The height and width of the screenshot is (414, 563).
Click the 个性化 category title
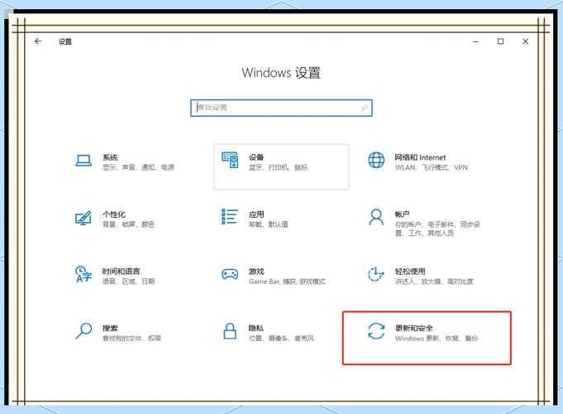pyautogui.click(x=114, y=214)
